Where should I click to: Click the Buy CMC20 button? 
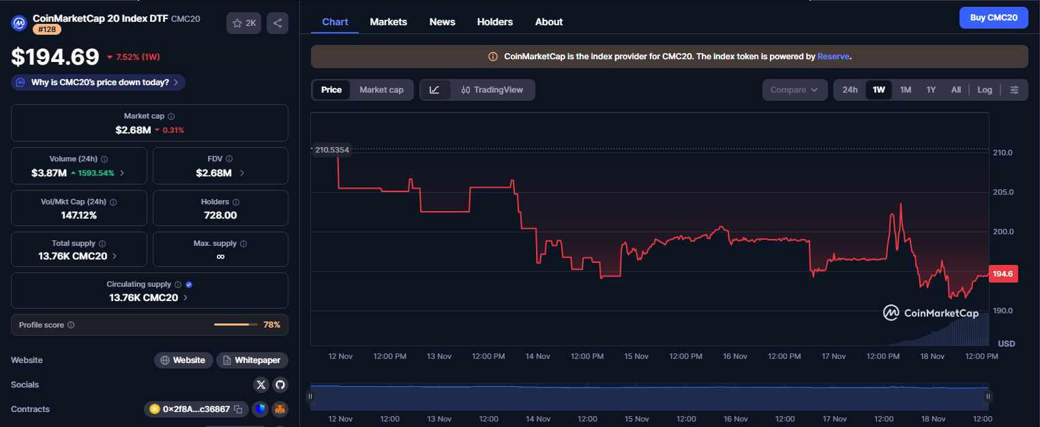tap(994, 18)
